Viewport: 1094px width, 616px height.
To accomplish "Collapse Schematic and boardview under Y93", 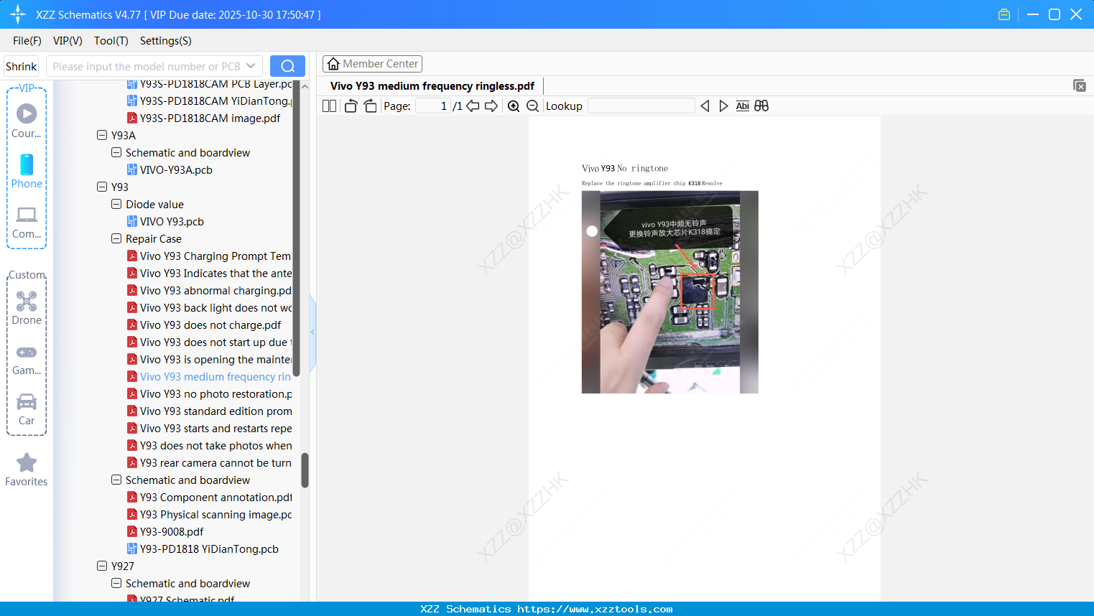I will pos(116,480).
